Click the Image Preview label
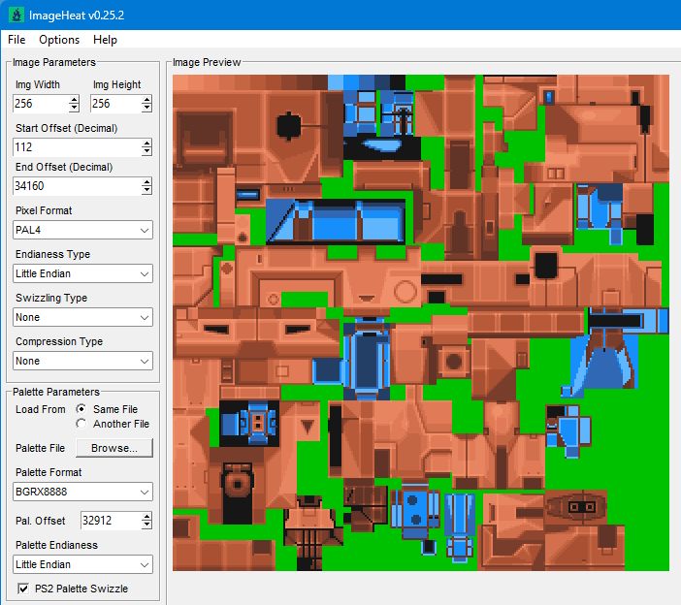Screen dimensions: 681x605 [207, 62]
